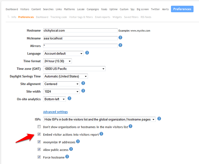Open Daylight Savings Time dropdown
The height and width of the screenshot is (164, 199).
[65, 76]
